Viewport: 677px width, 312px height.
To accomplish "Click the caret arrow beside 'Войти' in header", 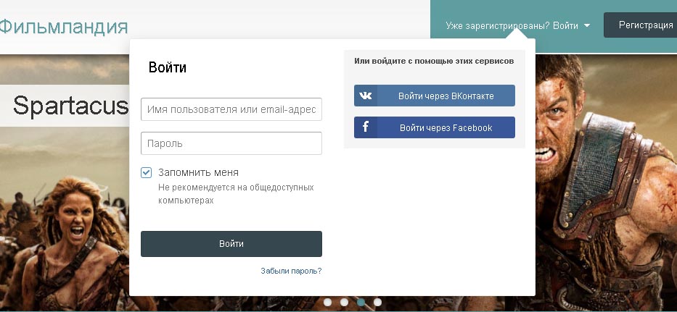I will point(587,25).
